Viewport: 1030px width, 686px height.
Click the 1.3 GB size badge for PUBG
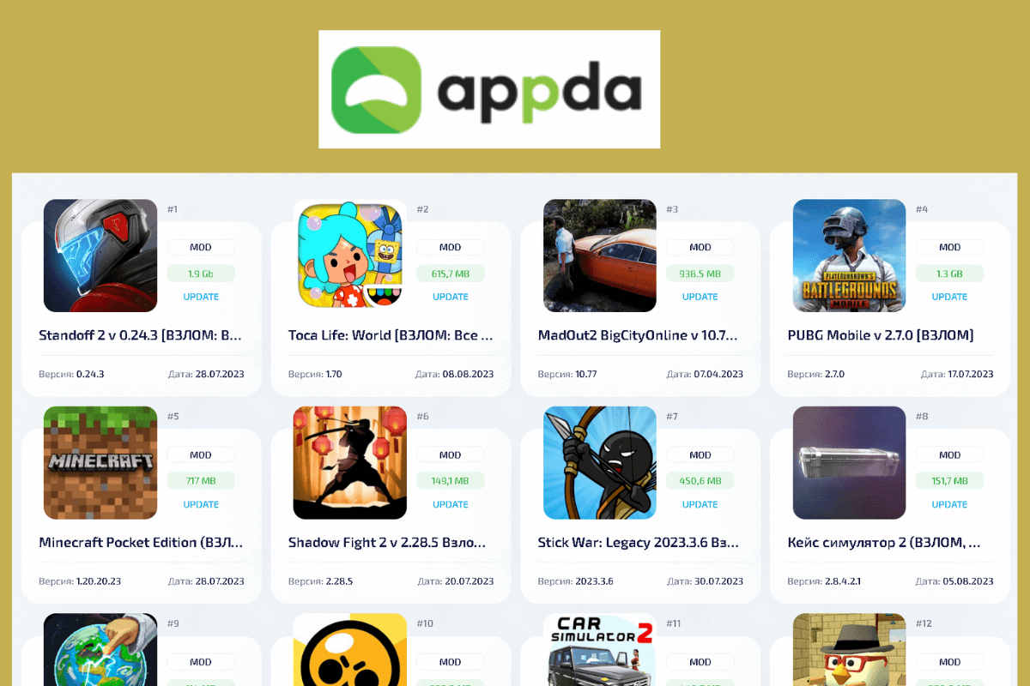point(949,274)
